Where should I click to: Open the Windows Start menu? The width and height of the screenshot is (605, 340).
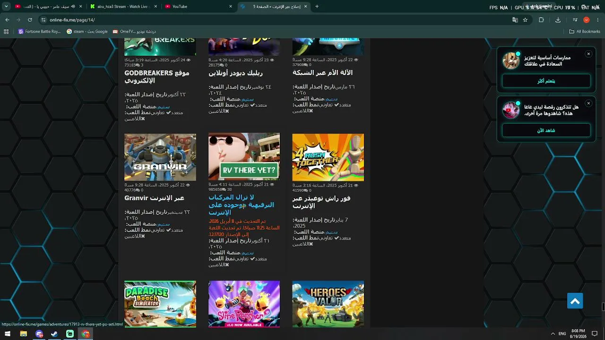[8, 334]
